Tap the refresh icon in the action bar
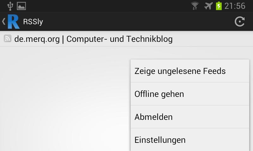Screen dimensions: 253x151 239,21
